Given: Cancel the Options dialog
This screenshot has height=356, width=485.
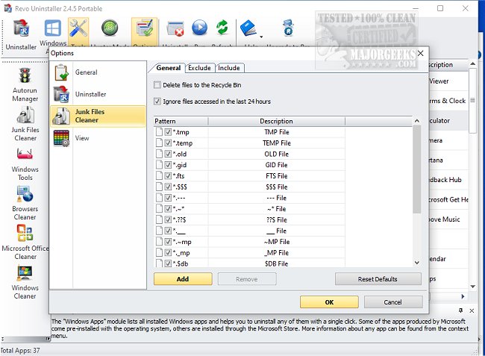Looking at the screenshot, I should 392,302.
